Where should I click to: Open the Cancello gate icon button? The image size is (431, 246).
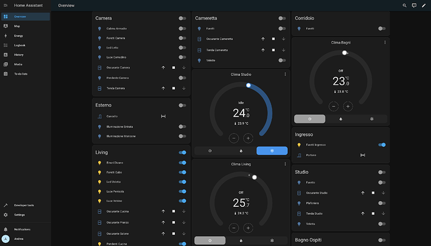pyautogui.click(x=163, y=116)
